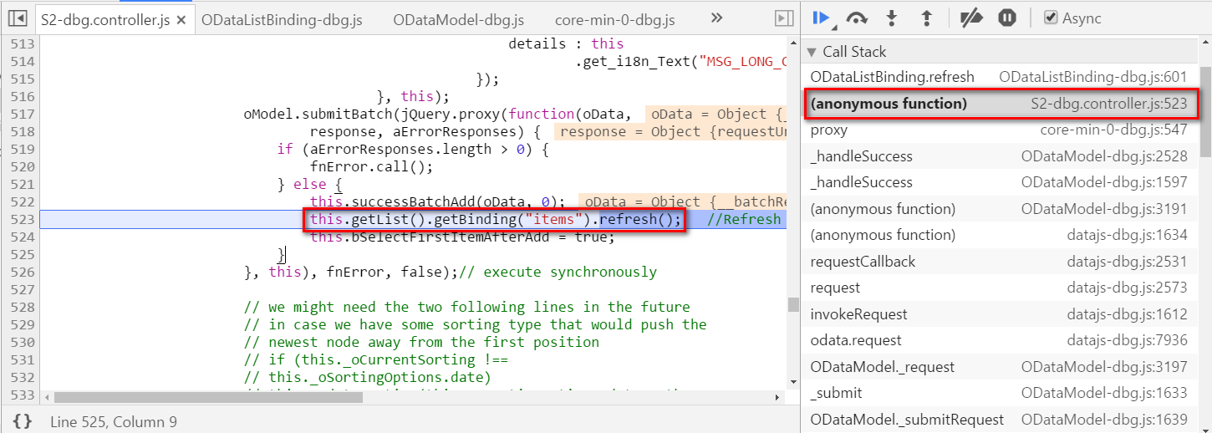
Task: Pretty print with the braces icon
Action: (23, 421)
